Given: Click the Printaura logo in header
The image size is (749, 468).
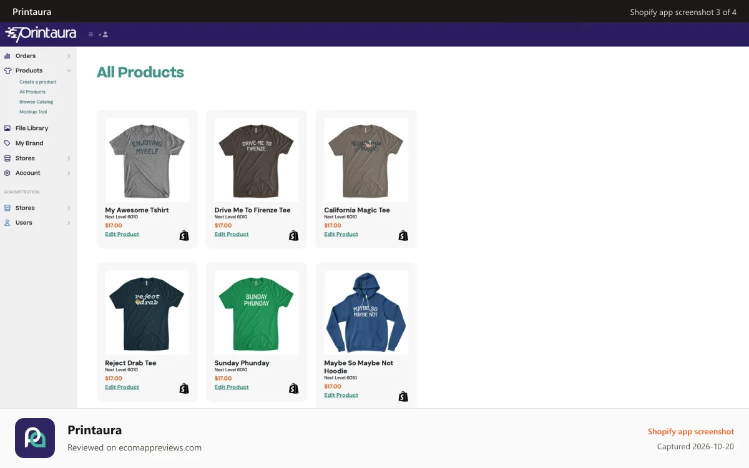Looking at the screenshot, I should pos(41,34).
